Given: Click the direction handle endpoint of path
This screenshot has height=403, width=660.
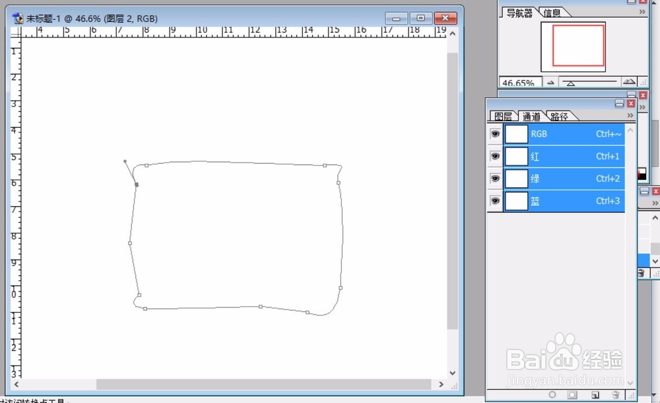Looking at the screenshot, I should point(125,161).
